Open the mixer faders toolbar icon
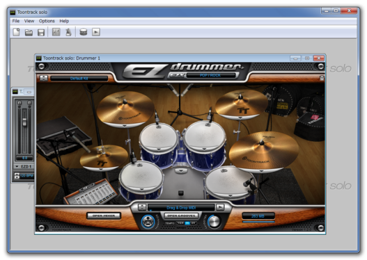Viewport: 367px width, 260px height. pyautogui.click(x=56, y=32)
